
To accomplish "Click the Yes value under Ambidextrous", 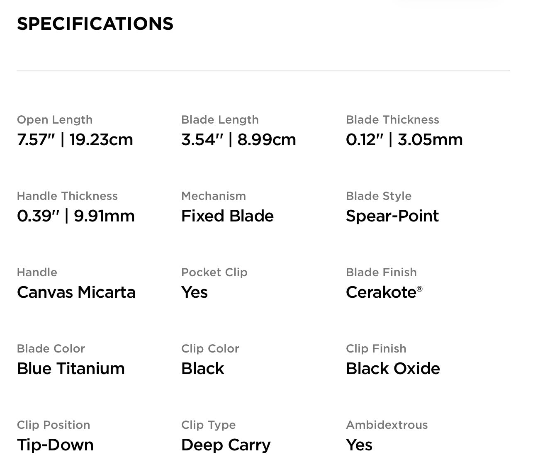I will pos(359,445).
